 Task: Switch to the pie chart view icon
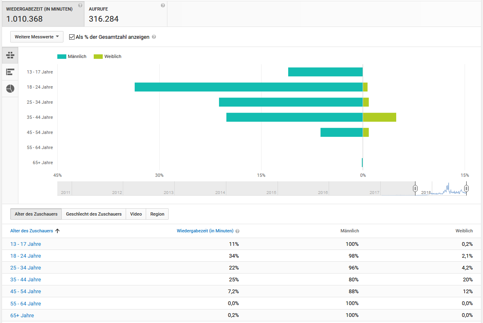point(10,88)
